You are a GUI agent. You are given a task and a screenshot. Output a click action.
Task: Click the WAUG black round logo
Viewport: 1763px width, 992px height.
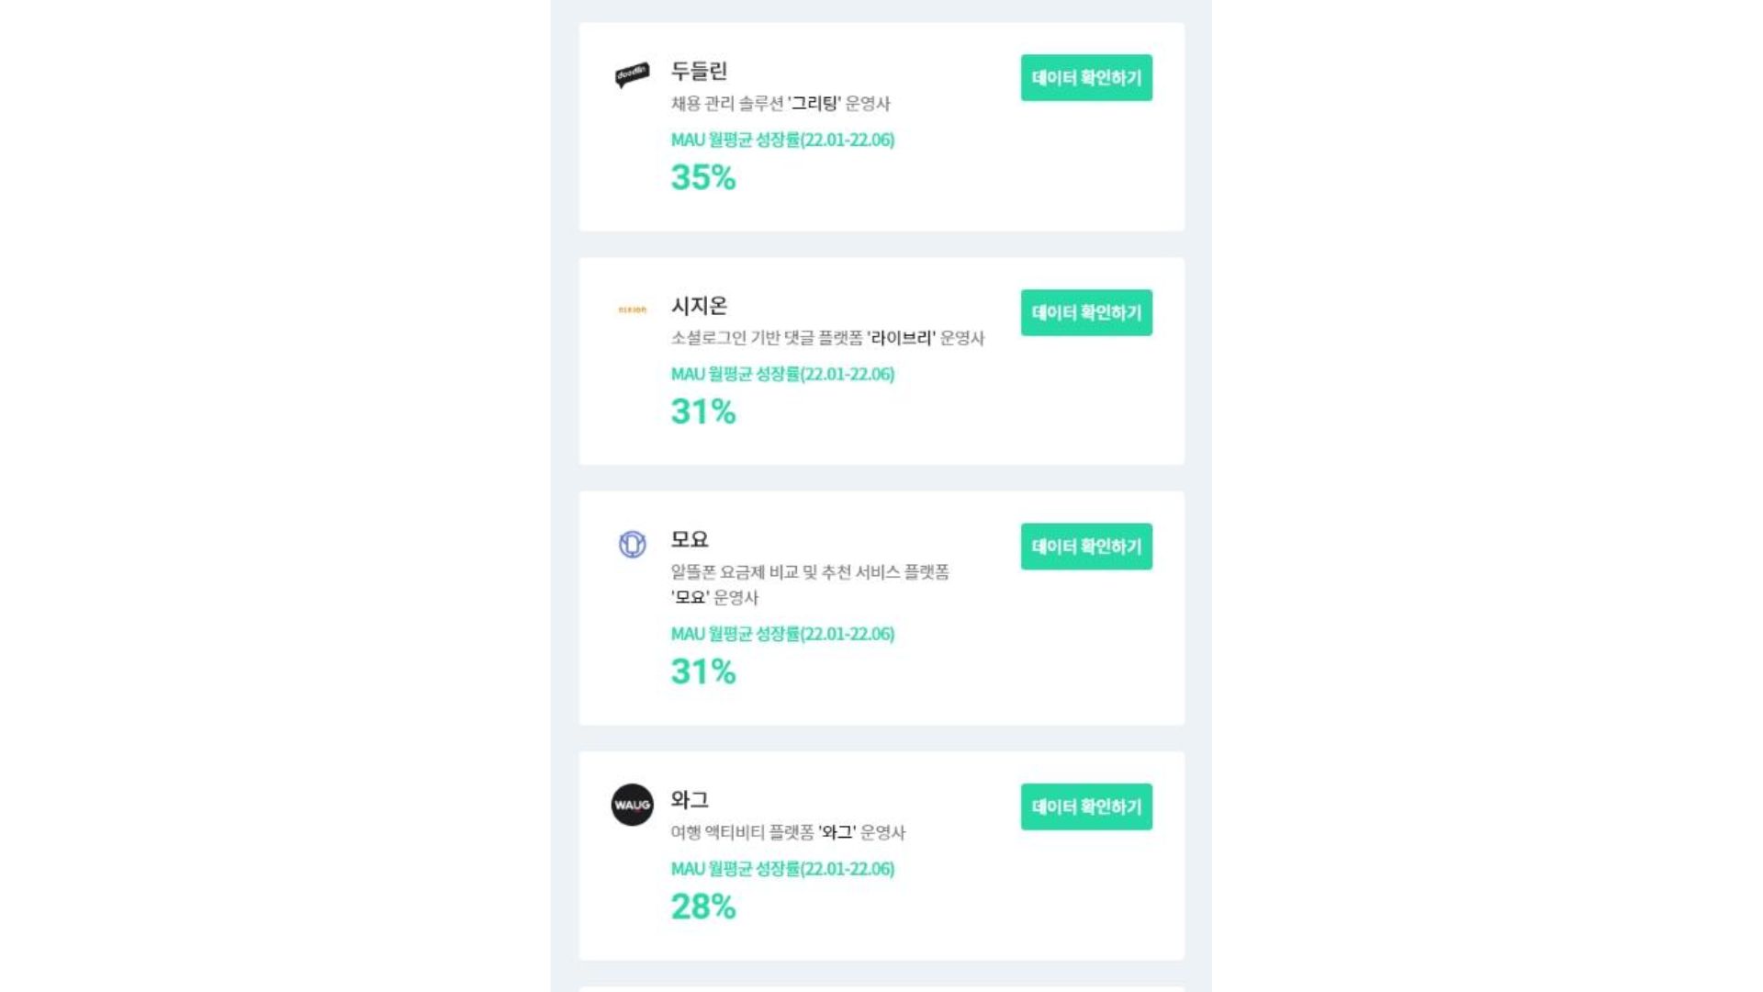[632, 805]
